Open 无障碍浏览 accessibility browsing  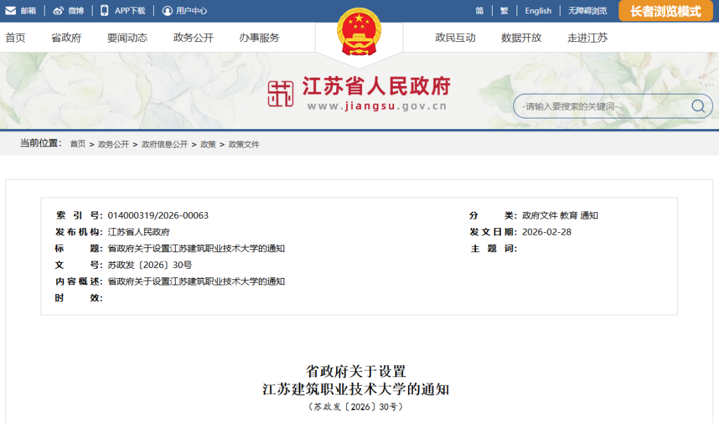(587, 11)
